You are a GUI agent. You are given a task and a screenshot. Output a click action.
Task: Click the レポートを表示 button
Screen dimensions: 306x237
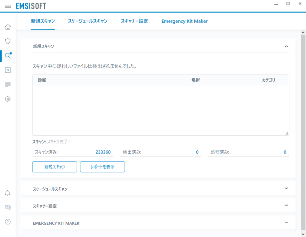[102, 167]
